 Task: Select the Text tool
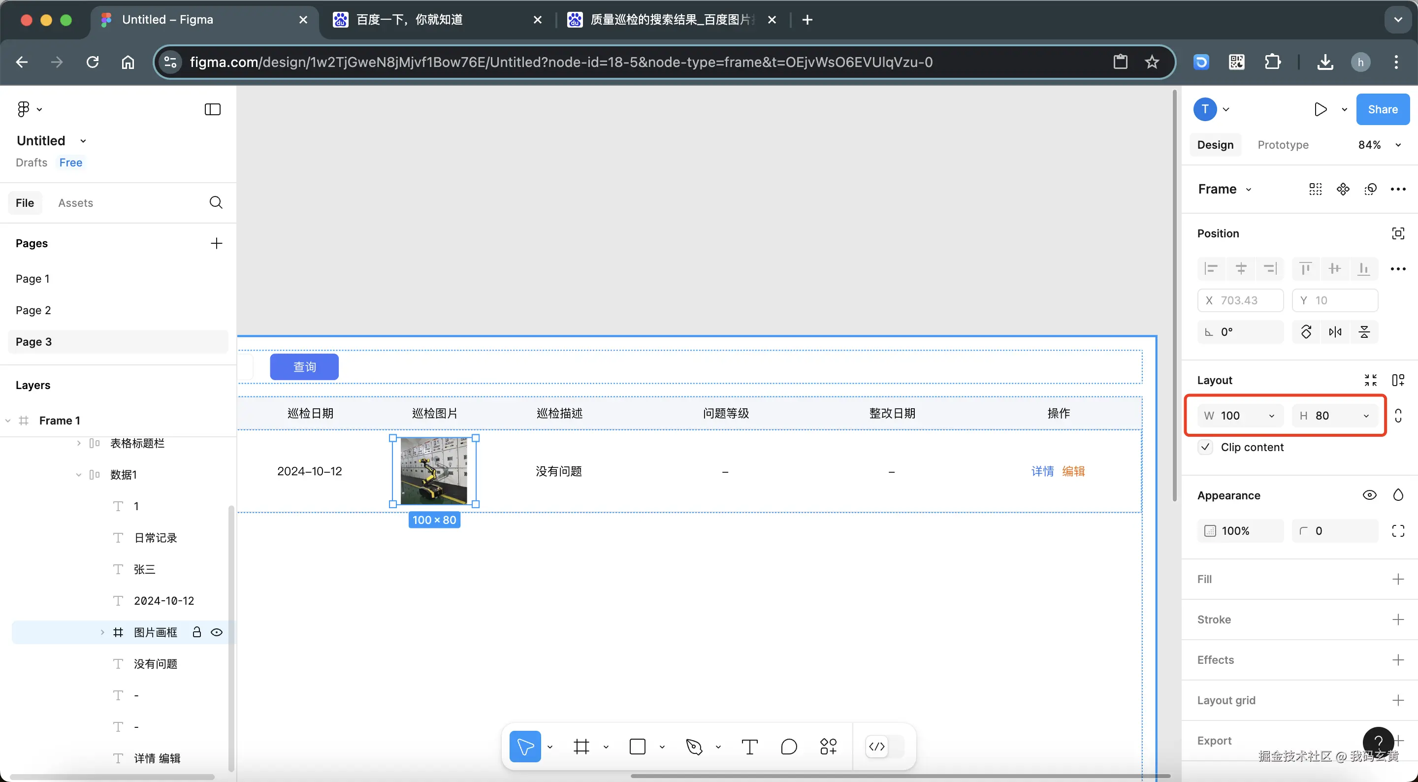tap(749, 747)
